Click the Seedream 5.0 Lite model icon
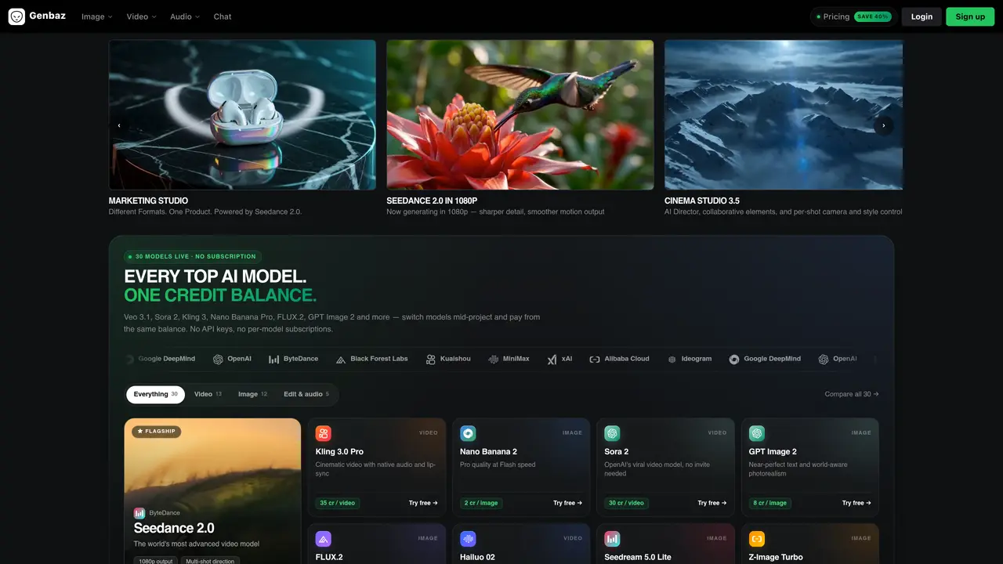Image resolution: width=1003 pixels, height=564 pixels. pyautogui.click(x=612, y=539)
